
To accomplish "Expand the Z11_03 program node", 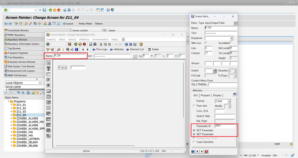I will [x=11, y=112].
